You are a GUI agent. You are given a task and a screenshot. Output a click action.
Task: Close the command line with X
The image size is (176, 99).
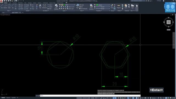(37, 96)
